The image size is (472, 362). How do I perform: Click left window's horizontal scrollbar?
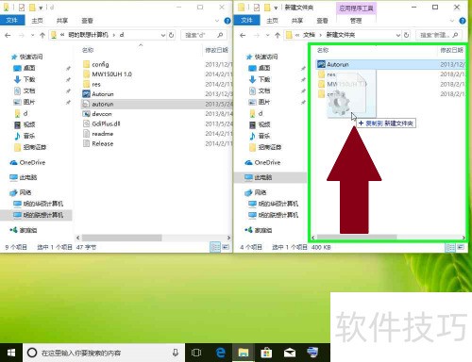(122, 238)
